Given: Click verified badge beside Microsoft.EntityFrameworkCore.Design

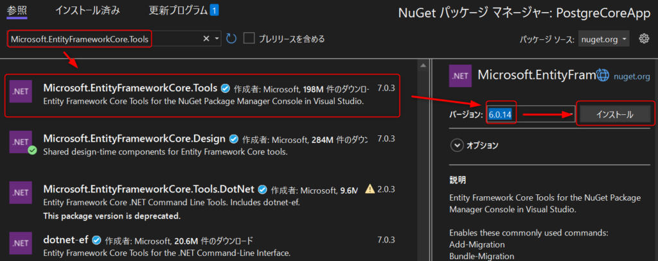Looking at the screenshot, I should [234, 139].
